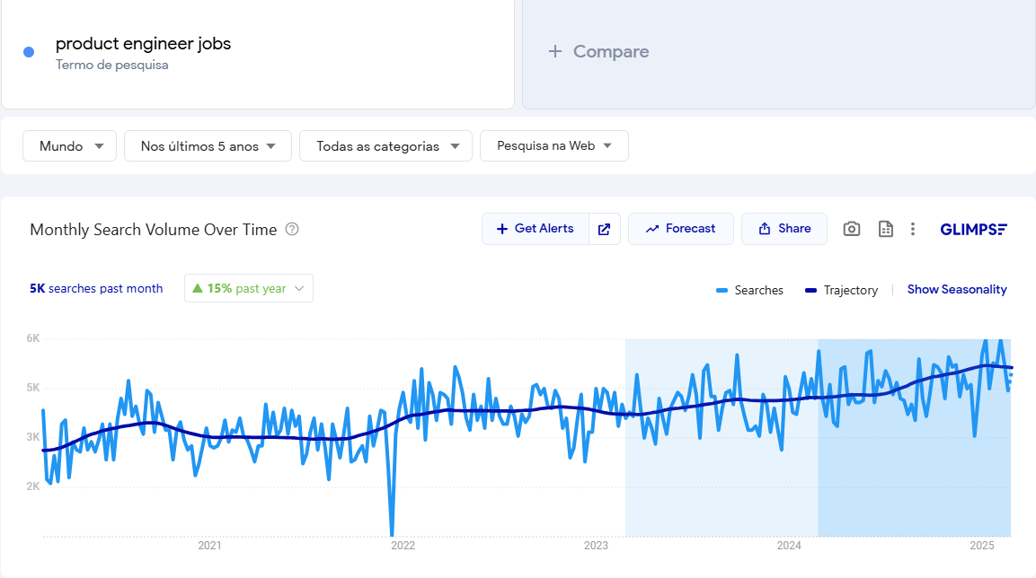Click the 2024 label on the x-axis

click(789, 546)
